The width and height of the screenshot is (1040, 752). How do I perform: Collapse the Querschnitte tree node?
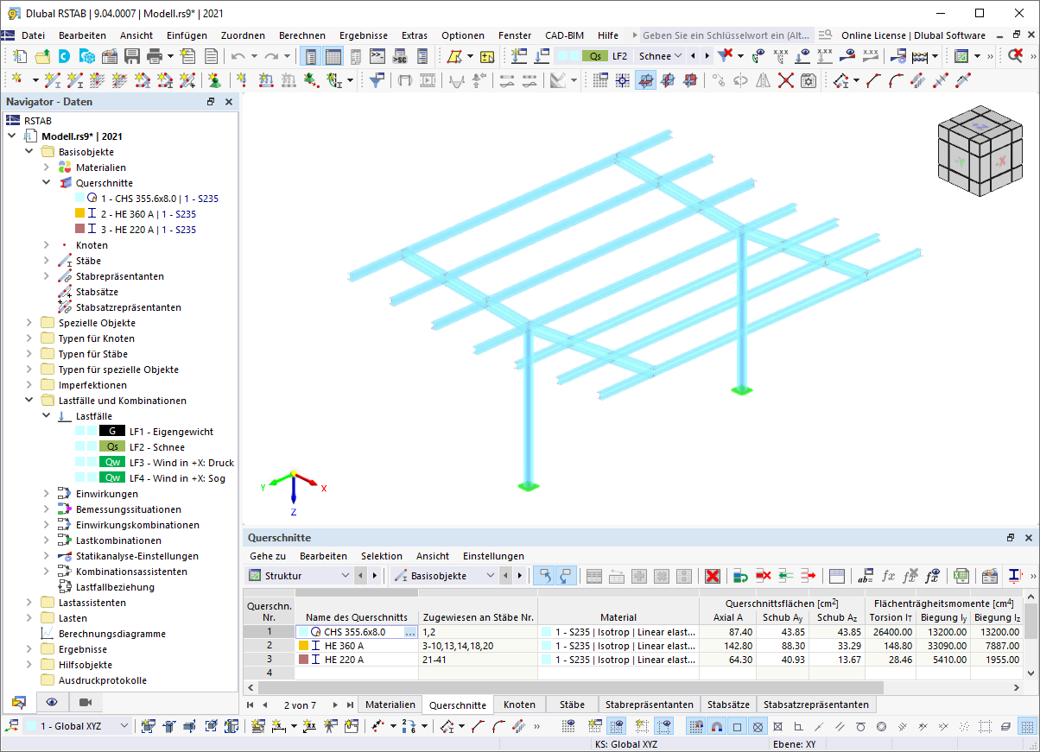click(x=47, y=183)
